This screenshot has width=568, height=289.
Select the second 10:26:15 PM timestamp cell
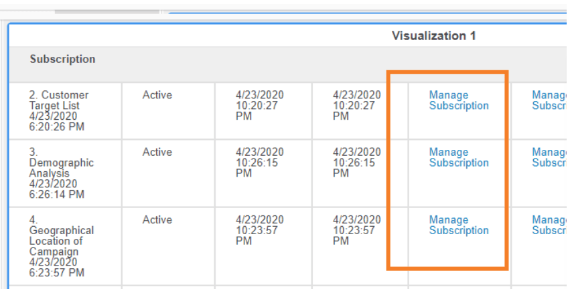click(x=356, y=163)
